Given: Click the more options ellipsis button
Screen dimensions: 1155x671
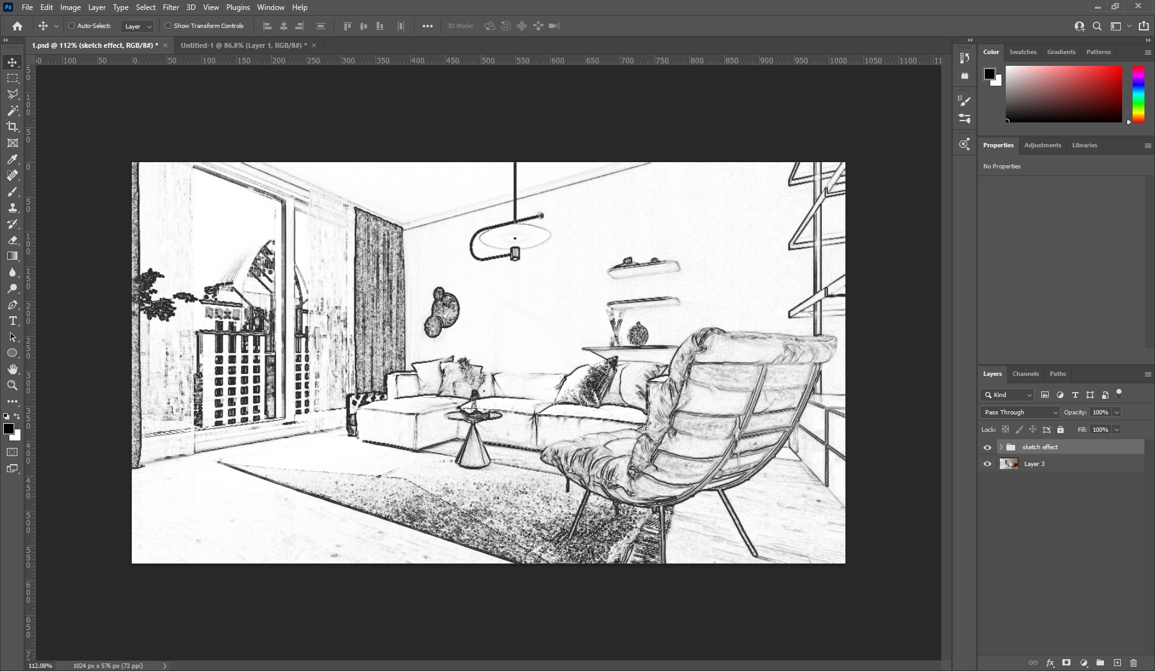Looking at the screenshot, I should pos(428,26).
